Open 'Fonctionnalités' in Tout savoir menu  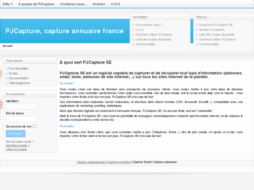(x=18, y=69)
